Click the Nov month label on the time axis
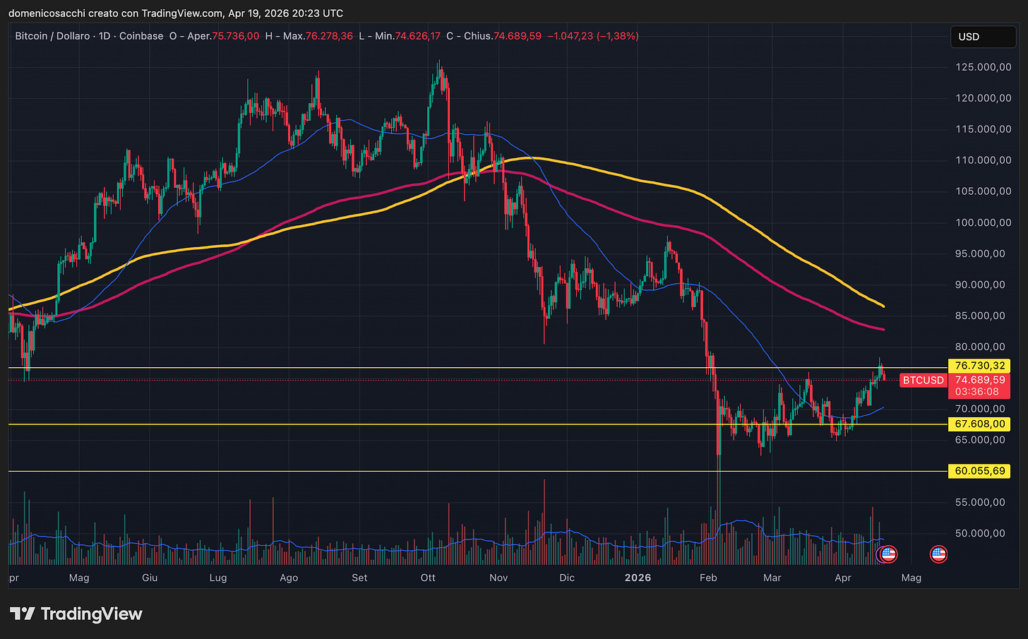Screen dimensions: 1028x639 point(498,578)
